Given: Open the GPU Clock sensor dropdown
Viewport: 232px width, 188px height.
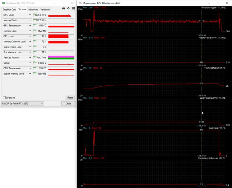Looking at the screenshot, I should pos(30,15).
